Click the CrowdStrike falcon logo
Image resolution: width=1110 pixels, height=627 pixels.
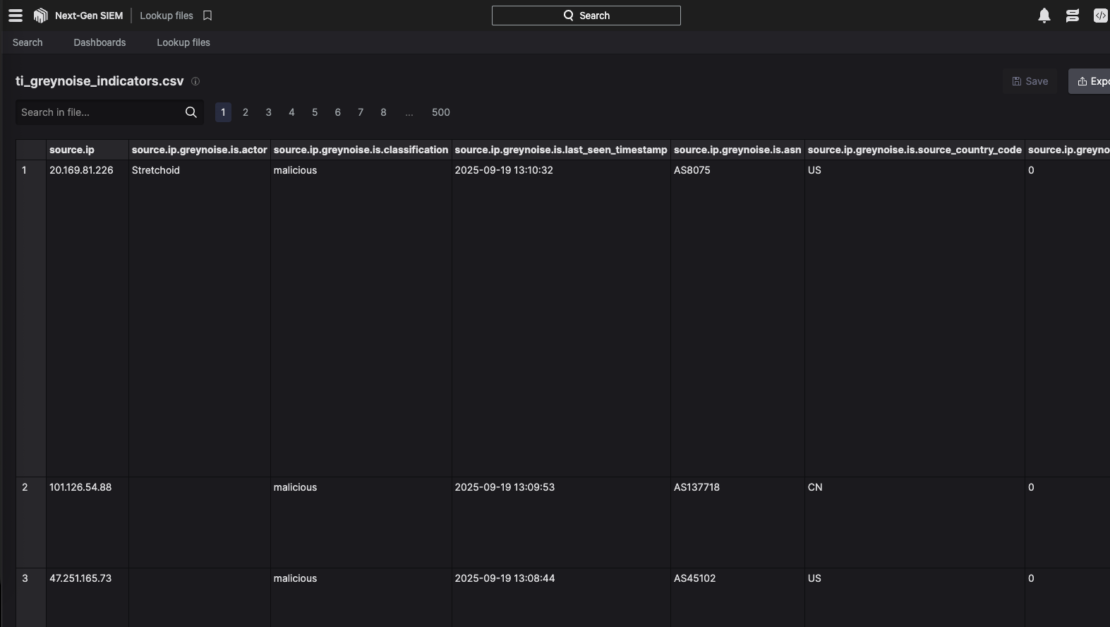[41, 16]
